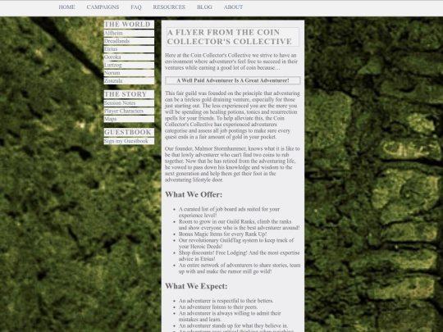Viewport: 443px width, 332px height.
Task: Open the Zonzula sidebar link
Action: (113, 80)
